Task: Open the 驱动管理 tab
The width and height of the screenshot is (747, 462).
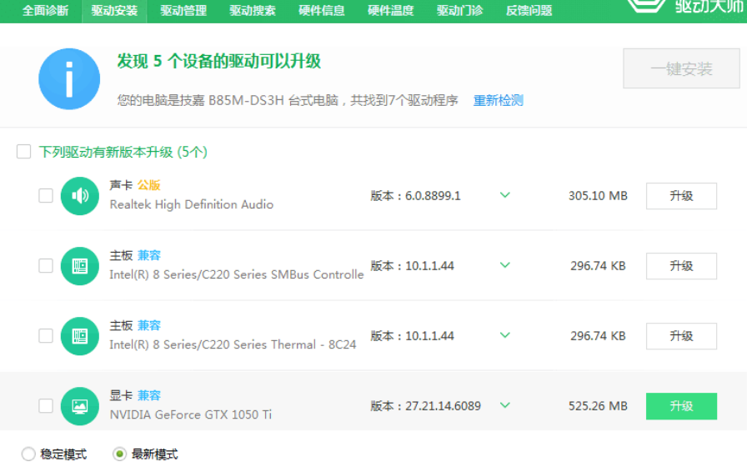Action: click(183, 11)
